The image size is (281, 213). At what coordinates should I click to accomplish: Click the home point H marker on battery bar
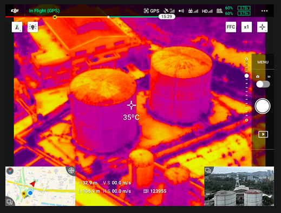pos(55,17)
